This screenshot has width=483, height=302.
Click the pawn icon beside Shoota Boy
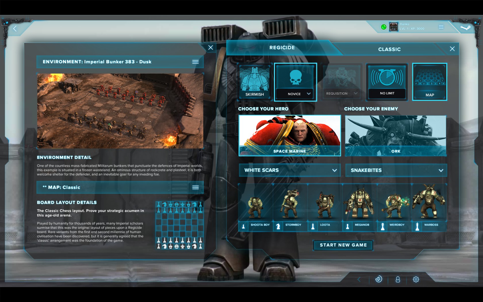coord(243,226)
